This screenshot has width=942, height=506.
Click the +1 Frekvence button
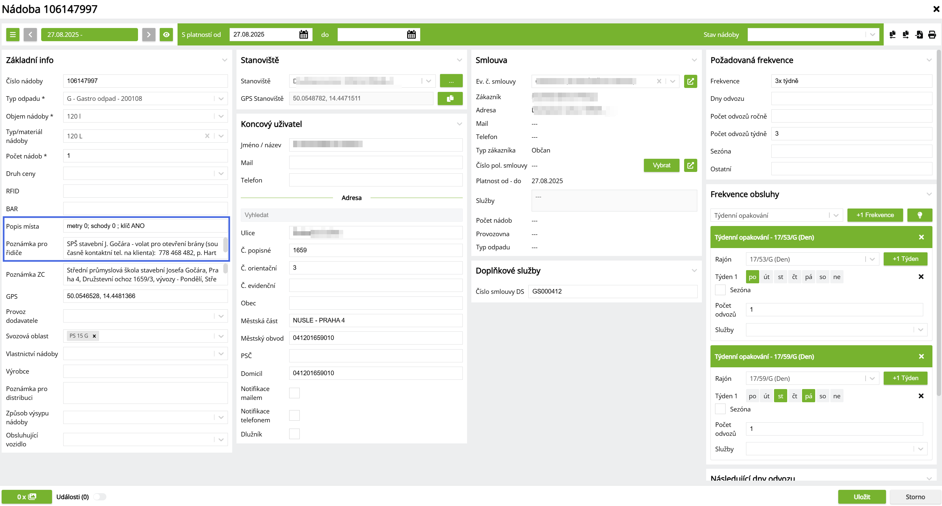pyautogui.click(x=875, y=215)
